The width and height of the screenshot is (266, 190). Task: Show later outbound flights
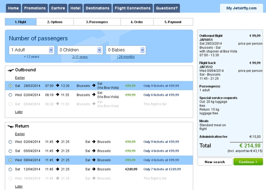click(x=19, y=112)
